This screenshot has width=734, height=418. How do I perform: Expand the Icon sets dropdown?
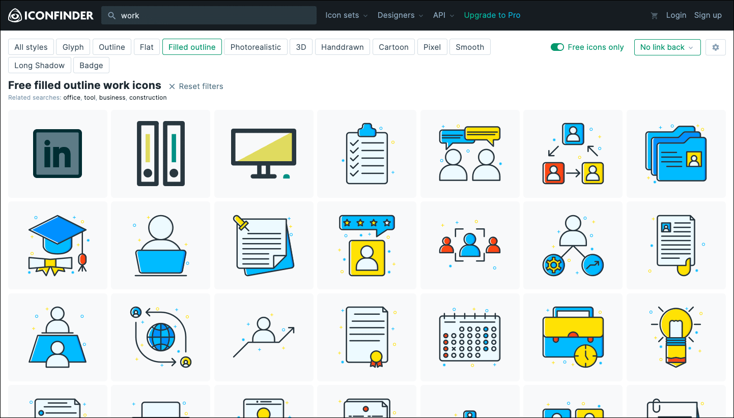(x=346, y=15)
